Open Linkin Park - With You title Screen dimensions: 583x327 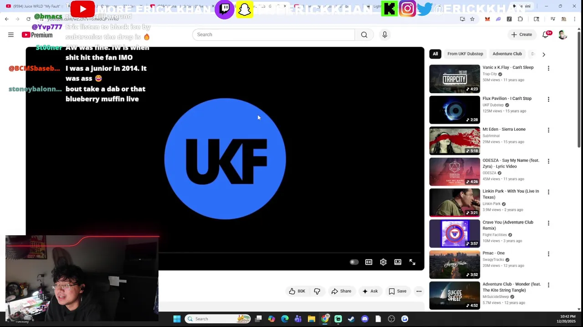coord(511,194)
